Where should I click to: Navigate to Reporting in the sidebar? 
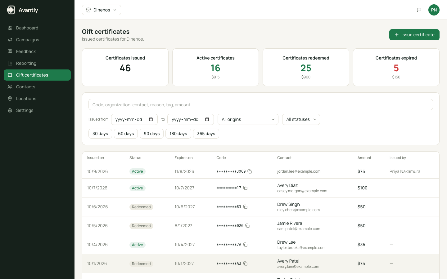37,63
